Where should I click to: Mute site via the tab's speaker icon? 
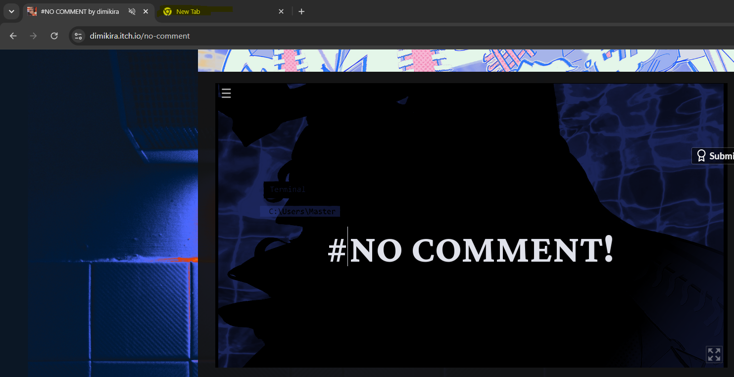(x=132, y=11)
